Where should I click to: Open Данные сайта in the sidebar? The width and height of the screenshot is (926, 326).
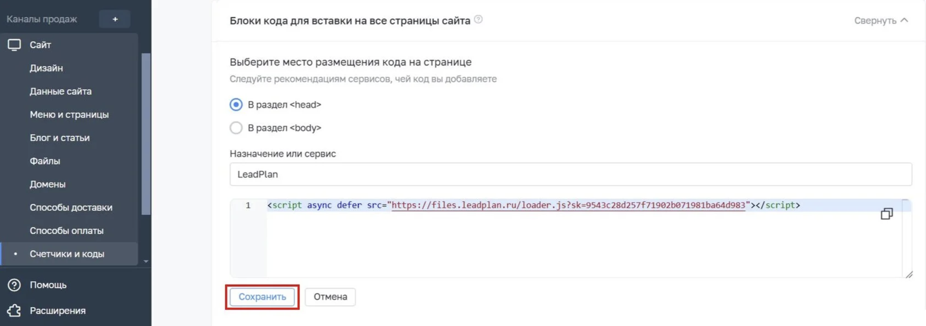click(x=60, y=91)
